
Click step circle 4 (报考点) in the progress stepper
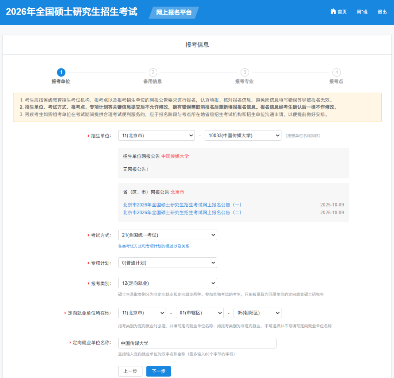click(x=336, y=72)
